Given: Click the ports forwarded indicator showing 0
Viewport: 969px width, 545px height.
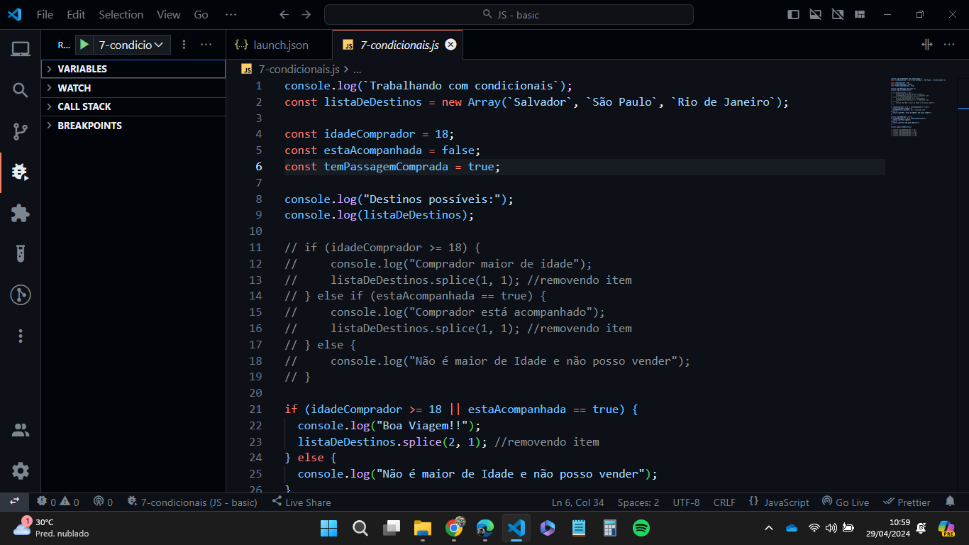Looking at the screenshot, I should pyautogui.click(x=103, y=502).
